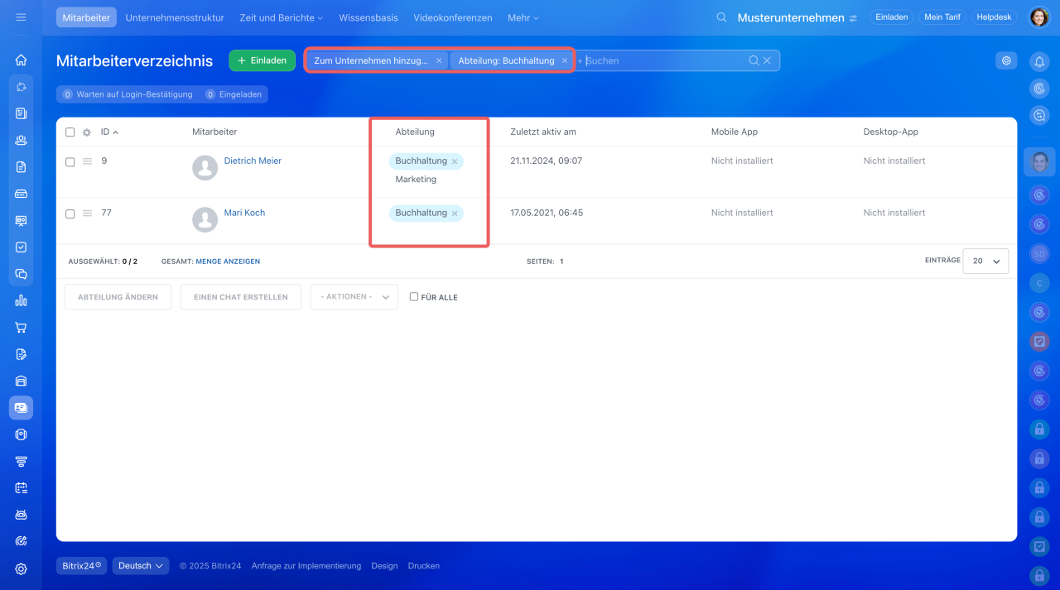The height and width of the screenshot is (590, 1060).
Task: Open the Wissensbasis tab
Action: click(369, 17)
